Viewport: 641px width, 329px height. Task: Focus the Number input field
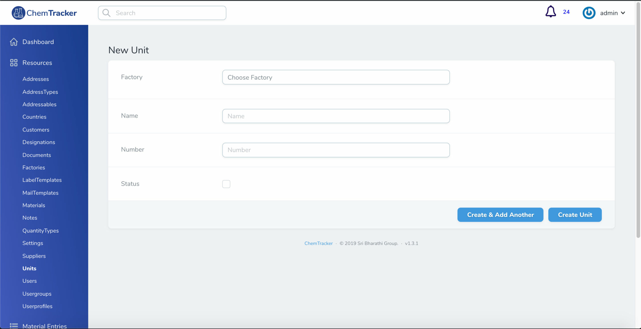tap(336, 150)
